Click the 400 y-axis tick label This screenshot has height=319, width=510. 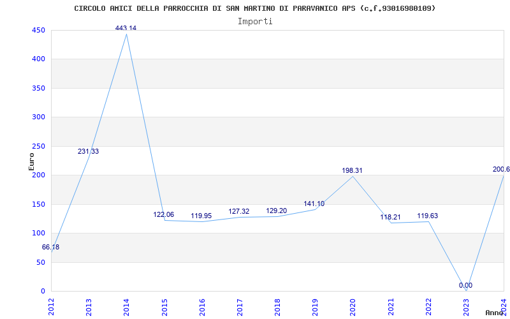[38, 59]
